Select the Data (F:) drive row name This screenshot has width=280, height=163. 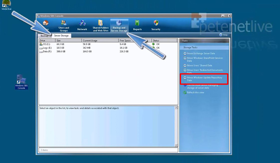47,52
